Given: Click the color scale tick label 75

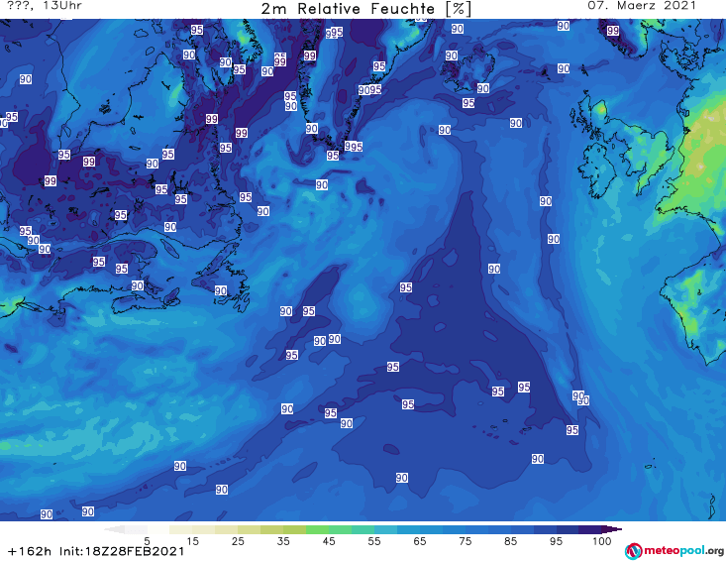Looking at the screenshot, I should tap(465, 541).
